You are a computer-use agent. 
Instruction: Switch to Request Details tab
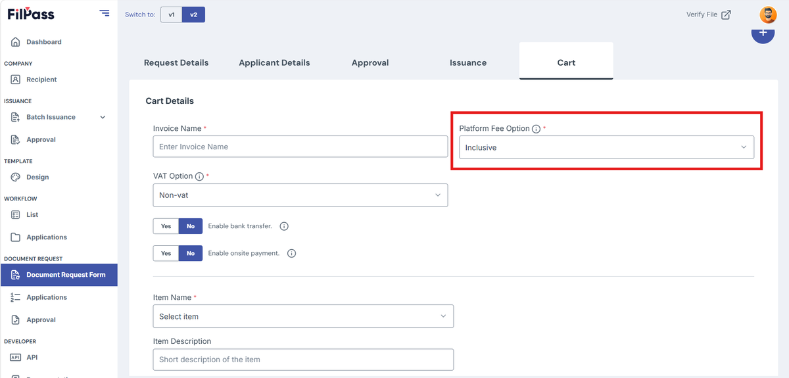[x=176, y=62]
